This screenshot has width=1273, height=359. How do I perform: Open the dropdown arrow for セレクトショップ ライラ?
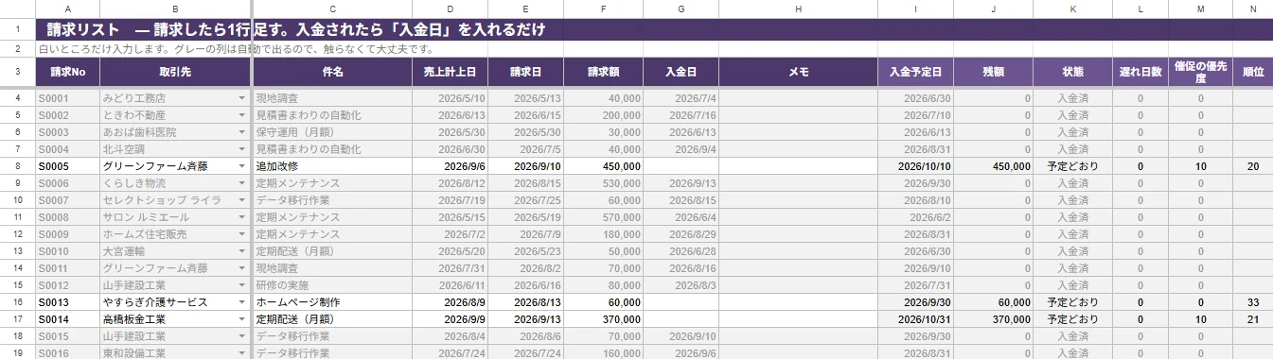[242, 199]
